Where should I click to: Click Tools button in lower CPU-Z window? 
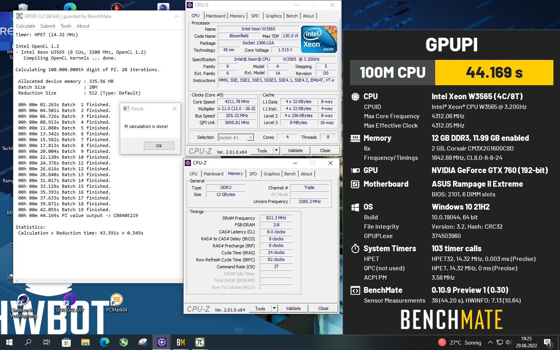(260, 308)
